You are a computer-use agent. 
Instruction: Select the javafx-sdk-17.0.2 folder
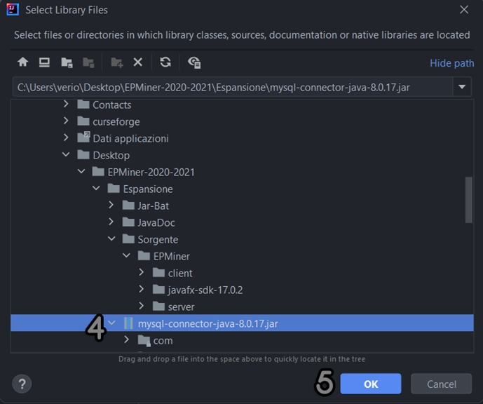242,290
